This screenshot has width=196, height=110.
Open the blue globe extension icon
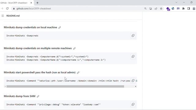173,9
